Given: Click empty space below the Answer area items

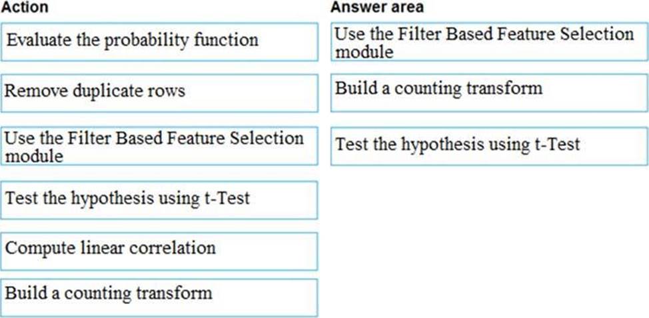Looking at the screenshot, I should pyautogui.click(x=488, y=240).
